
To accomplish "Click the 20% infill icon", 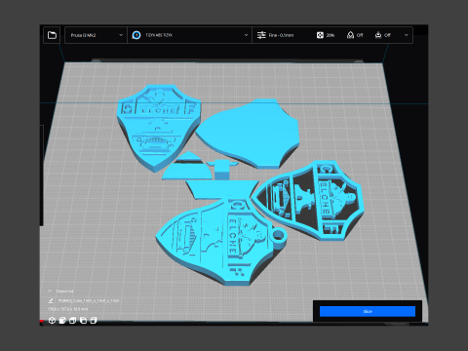I will click(x=320, y=35).
